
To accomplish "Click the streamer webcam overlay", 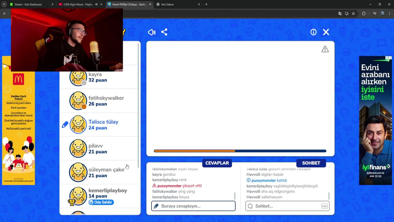I will (67, 40).
